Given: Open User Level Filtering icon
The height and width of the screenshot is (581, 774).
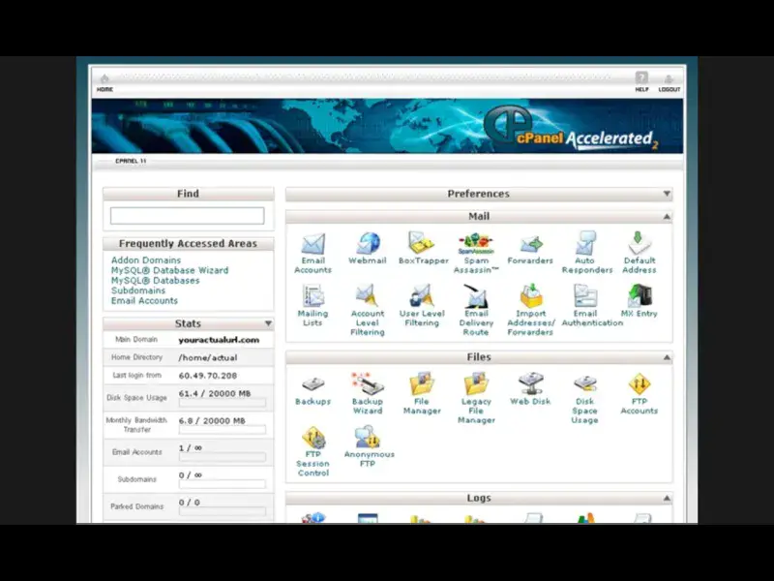Looking at the screenshot, I should click(422, 296).
